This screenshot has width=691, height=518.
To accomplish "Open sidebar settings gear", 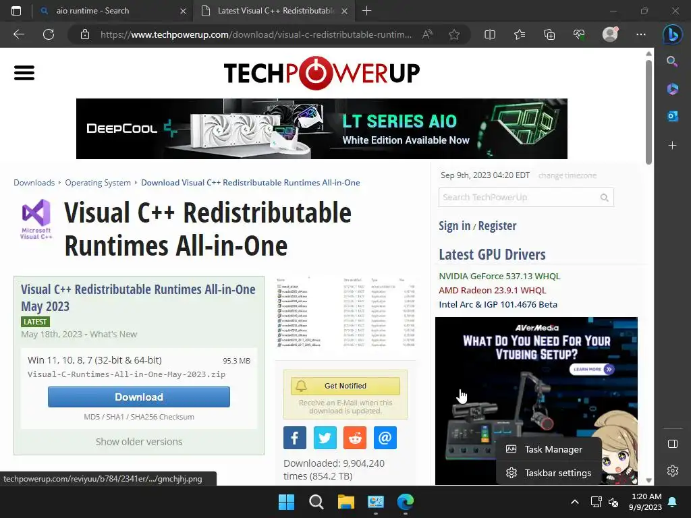I will click(x=673, y=471).
